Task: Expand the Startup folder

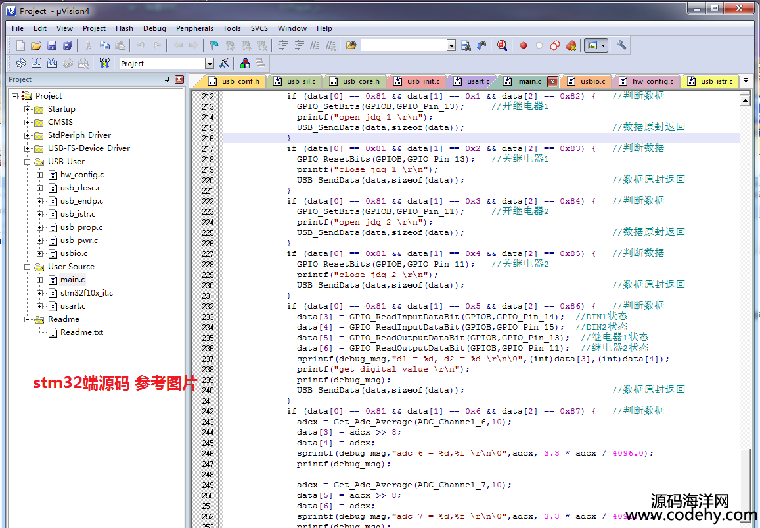Action: (28, 109)
